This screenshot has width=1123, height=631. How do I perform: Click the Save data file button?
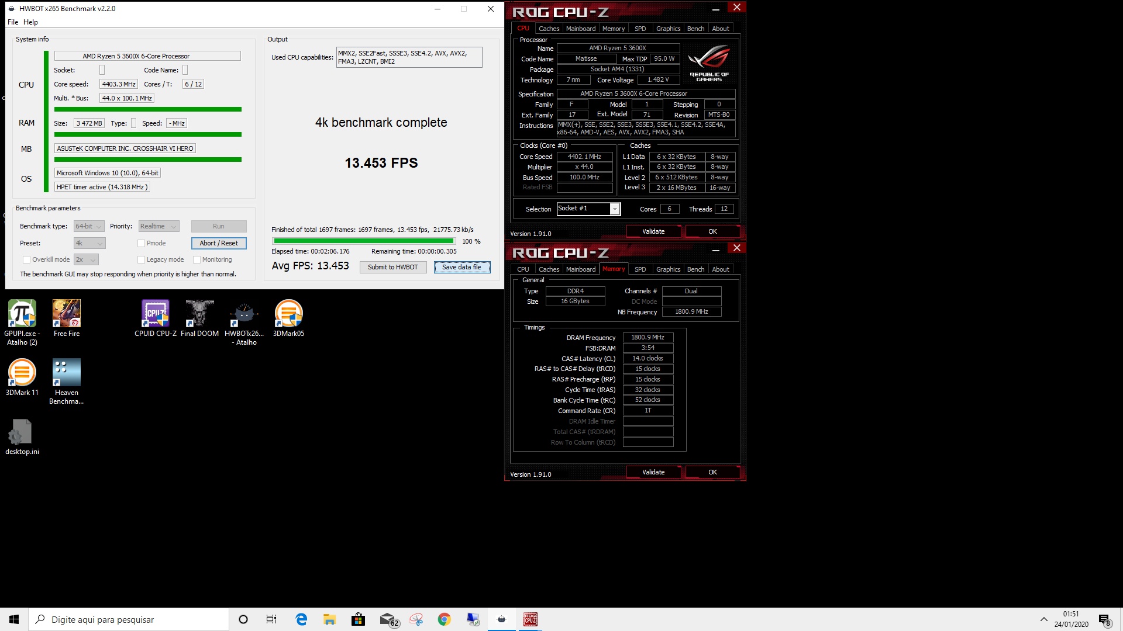(462, 267)
